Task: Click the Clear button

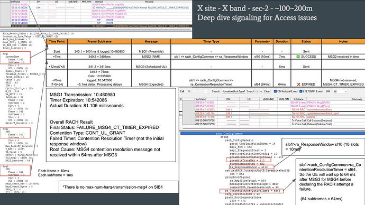Action: click(x=267, y=91)
